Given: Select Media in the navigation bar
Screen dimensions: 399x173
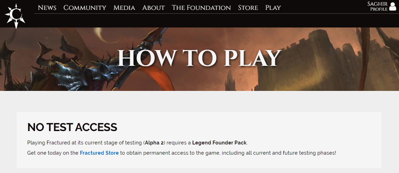Looking at the screenshot, I should [124, 8].
